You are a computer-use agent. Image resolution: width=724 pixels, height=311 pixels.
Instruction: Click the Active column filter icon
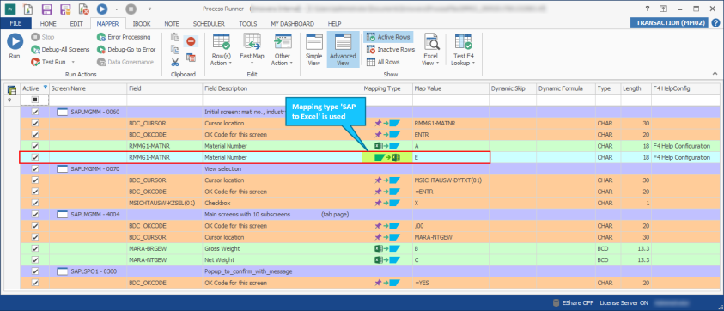[x=45, y=87]
